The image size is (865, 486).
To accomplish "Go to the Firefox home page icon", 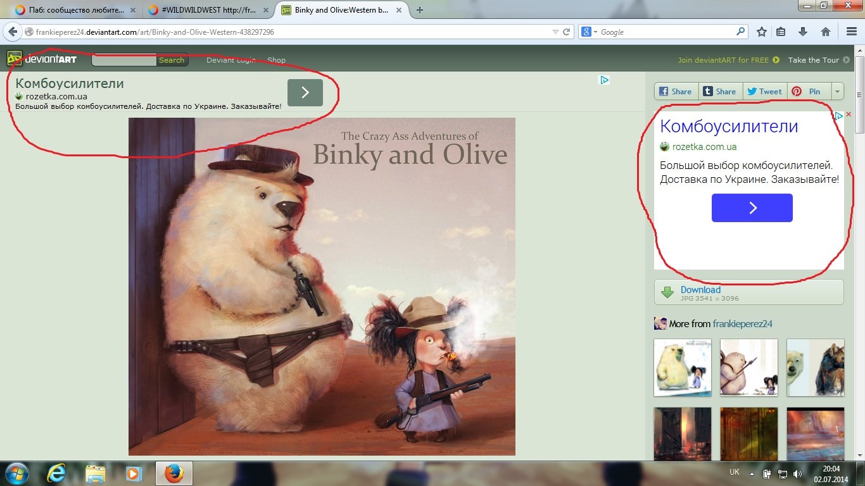I will tap(825, 32).
